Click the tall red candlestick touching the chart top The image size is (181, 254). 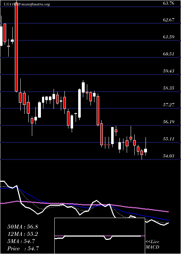(16, 46)
